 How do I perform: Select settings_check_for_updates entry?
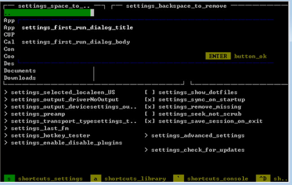click(x=195, y=150)
